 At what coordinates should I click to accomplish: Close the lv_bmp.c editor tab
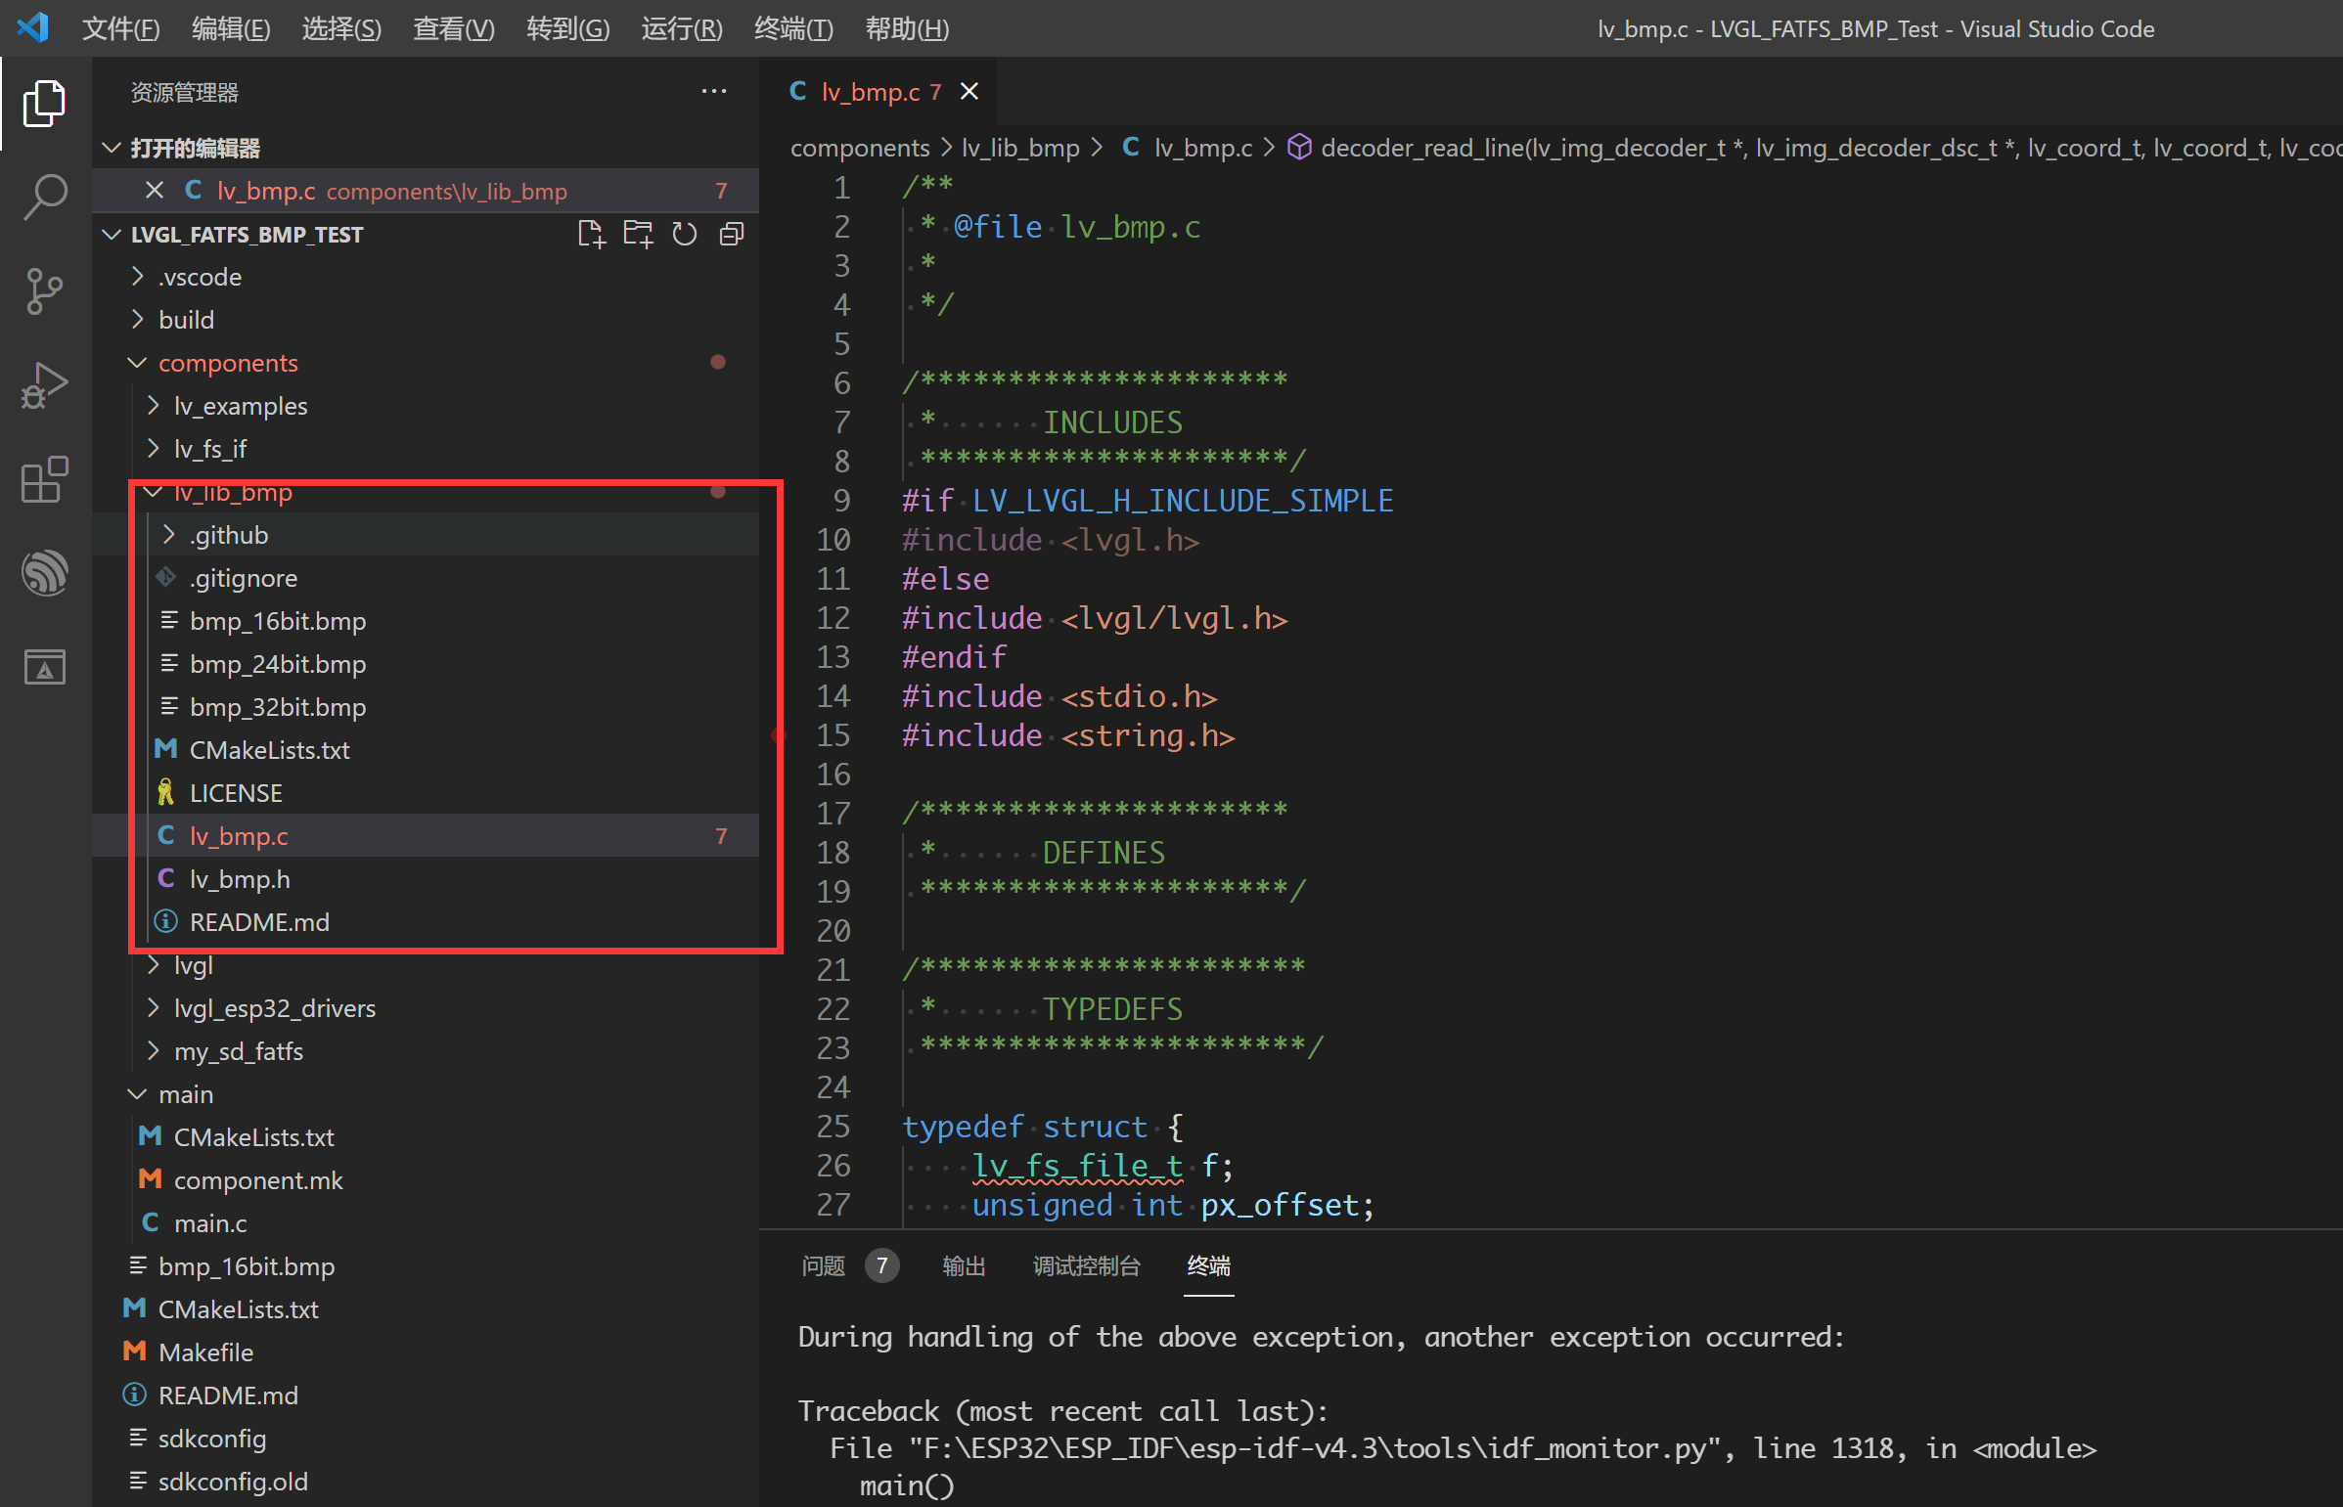(x=969, y=91)
